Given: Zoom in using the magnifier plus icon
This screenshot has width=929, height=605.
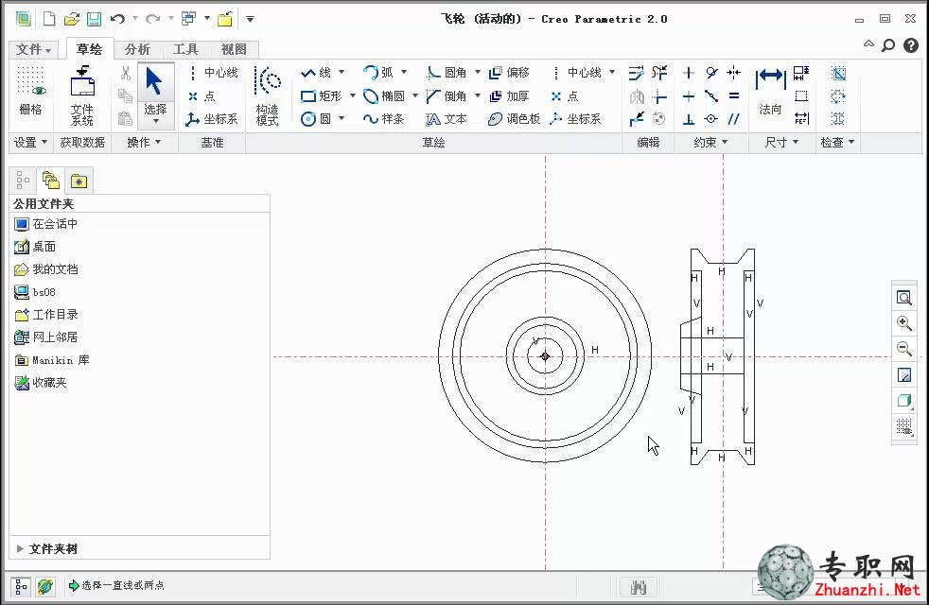Looking at the screenshot, I should click(904, 323).
